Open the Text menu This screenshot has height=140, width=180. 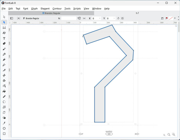18,8
